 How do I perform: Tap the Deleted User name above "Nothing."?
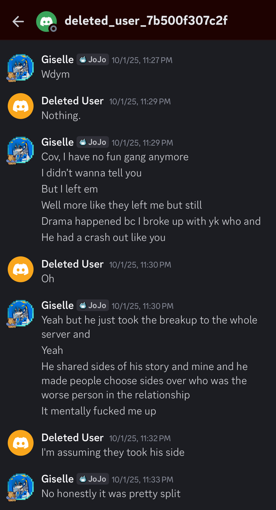pyautogui.click(x=73, y=101)
